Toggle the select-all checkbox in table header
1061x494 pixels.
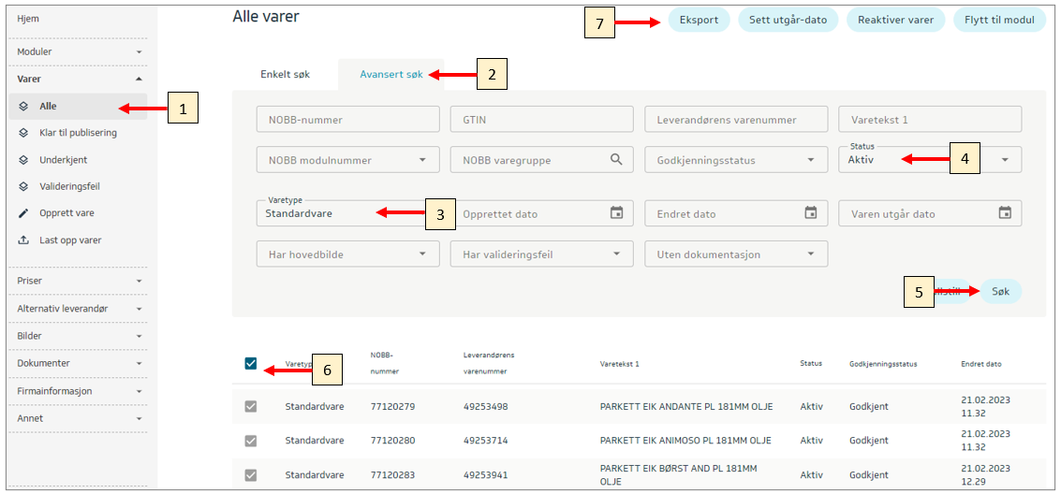pos(250,364)
